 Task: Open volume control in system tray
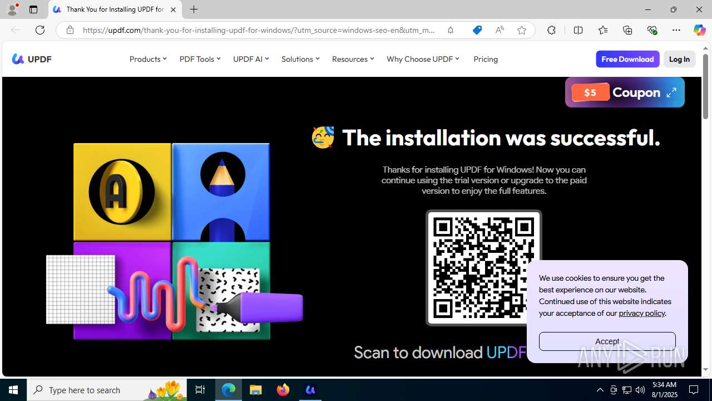[640, 390]
